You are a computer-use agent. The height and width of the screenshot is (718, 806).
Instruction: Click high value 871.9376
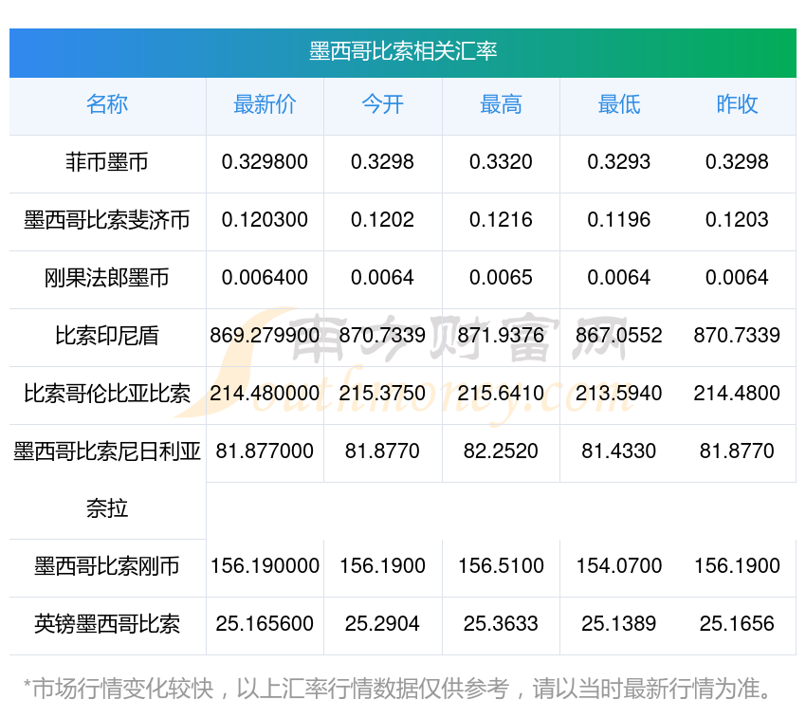click(x=501, y=336)
